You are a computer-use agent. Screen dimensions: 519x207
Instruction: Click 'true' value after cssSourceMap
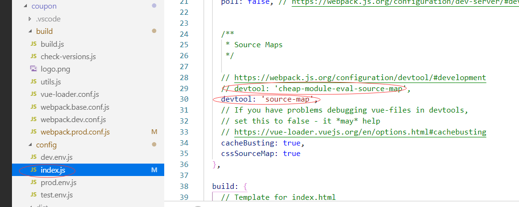[x=292, y=154]
